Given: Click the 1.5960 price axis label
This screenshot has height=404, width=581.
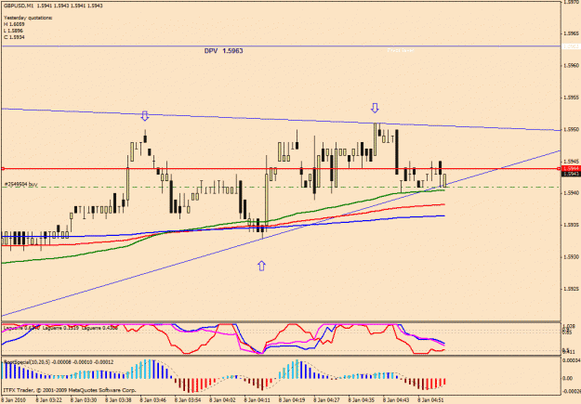Looking at the screenshot, I should coord(571,66).
